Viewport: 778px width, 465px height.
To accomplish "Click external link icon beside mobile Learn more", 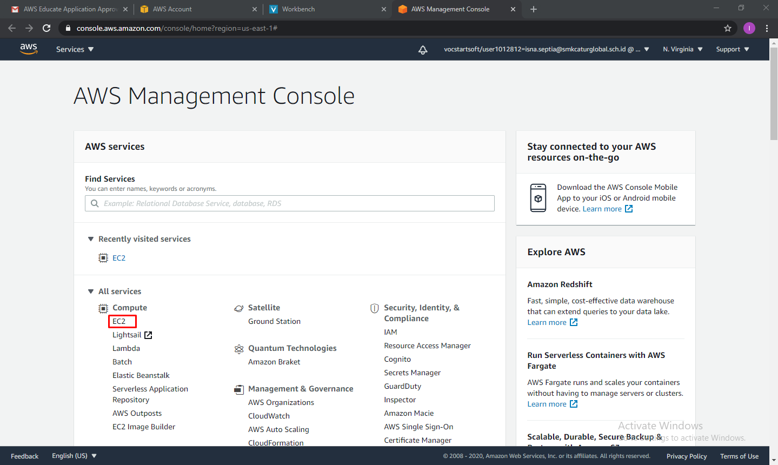I will (x=629, y=209).
